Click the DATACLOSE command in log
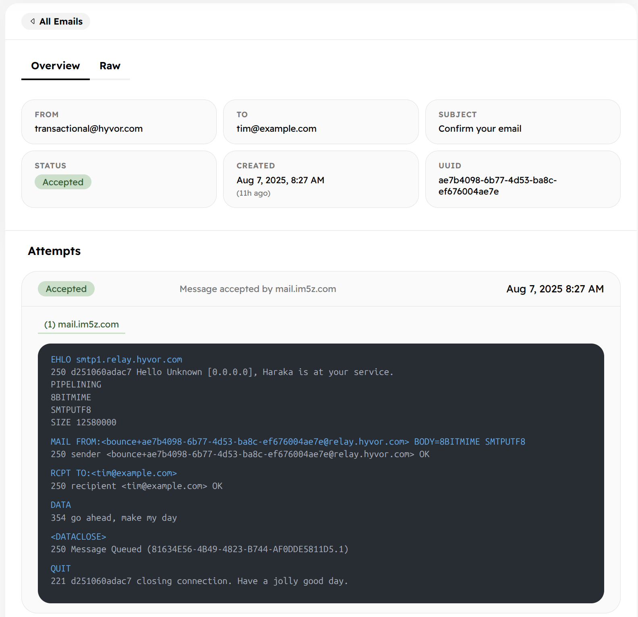This screenshot has height=617, width=638. click(79, 537)
